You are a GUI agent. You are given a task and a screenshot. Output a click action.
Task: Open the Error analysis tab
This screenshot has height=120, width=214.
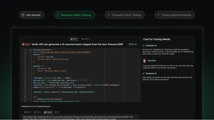point(28,112)
